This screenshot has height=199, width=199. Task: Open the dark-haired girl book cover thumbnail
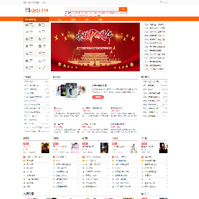tap(104, 148)
